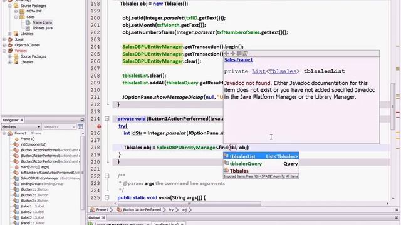Click the META-INF package icon

[x=22, y=11]
